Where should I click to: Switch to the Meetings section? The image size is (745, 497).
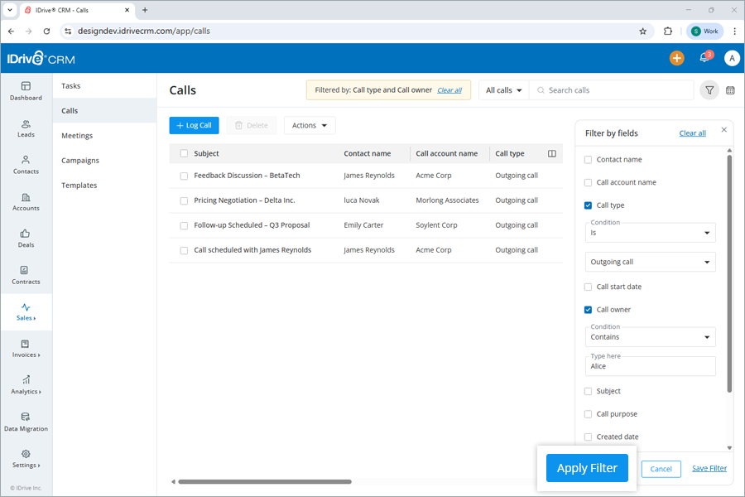78,135
